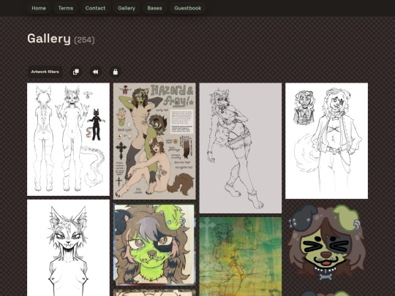This screenshot has width=395, height=296.
Task: Click the (254) artwork count
Action: click(x=84, y=39)
